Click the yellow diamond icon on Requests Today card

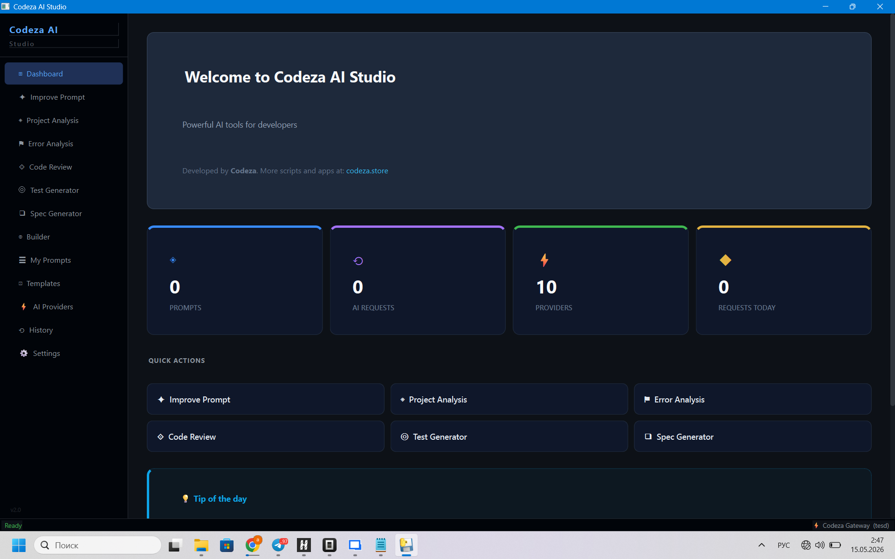pos(725,260)
